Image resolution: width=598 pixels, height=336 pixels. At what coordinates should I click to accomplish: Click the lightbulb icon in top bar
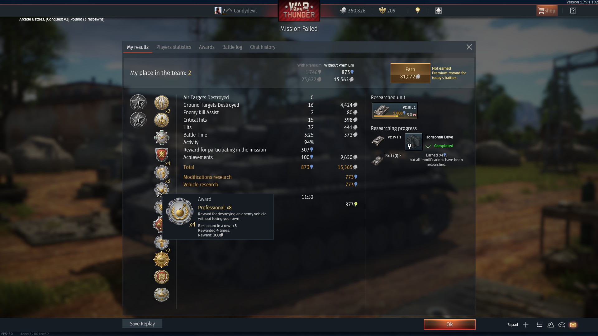[x=418, y=11]
